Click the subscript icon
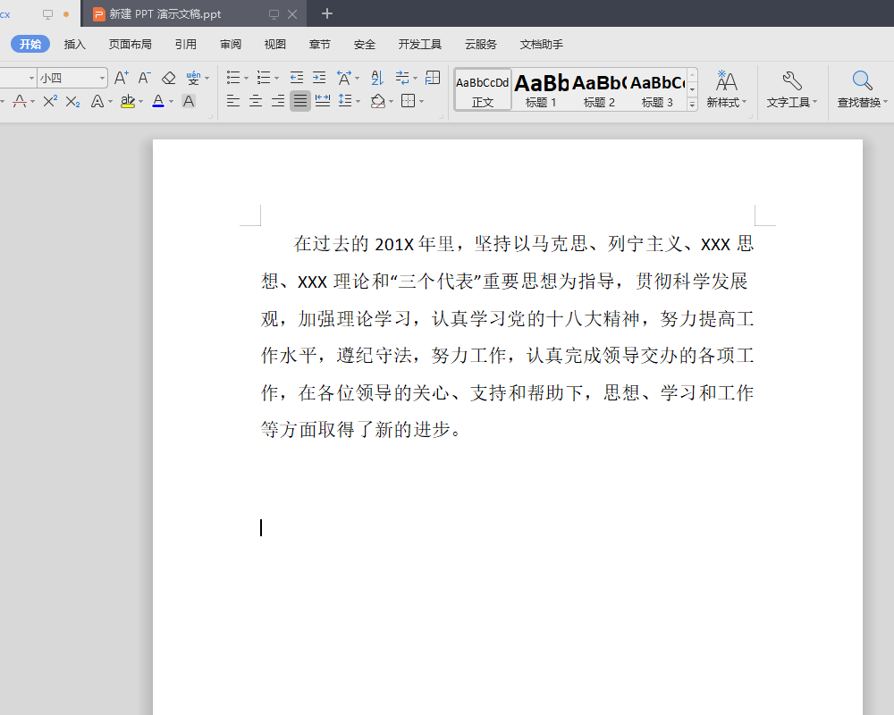This screenshot has height=715, width=894. point(73,101)
